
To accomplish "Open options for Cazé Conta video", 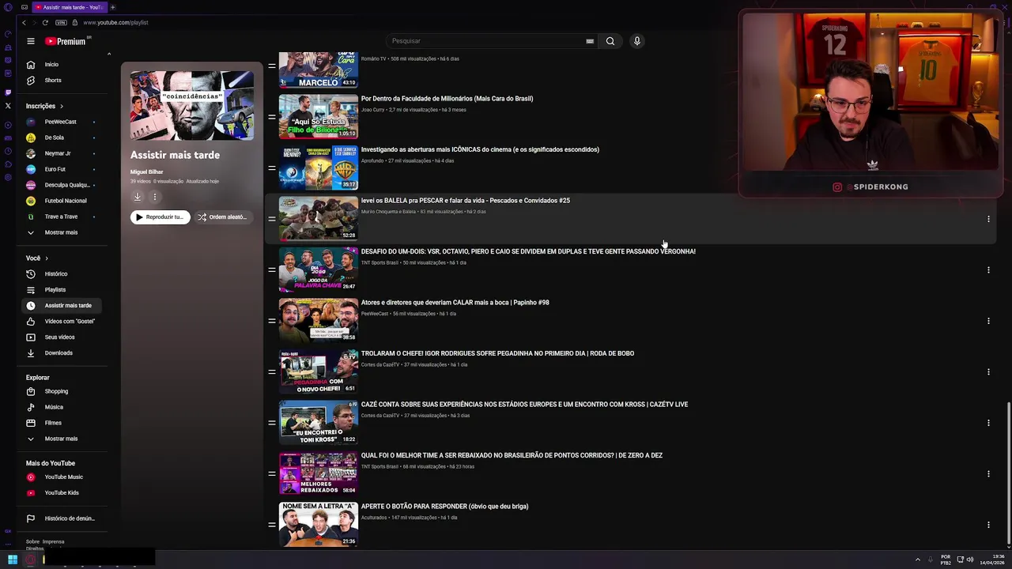I will pyautogui.click(x=988, y=423).
